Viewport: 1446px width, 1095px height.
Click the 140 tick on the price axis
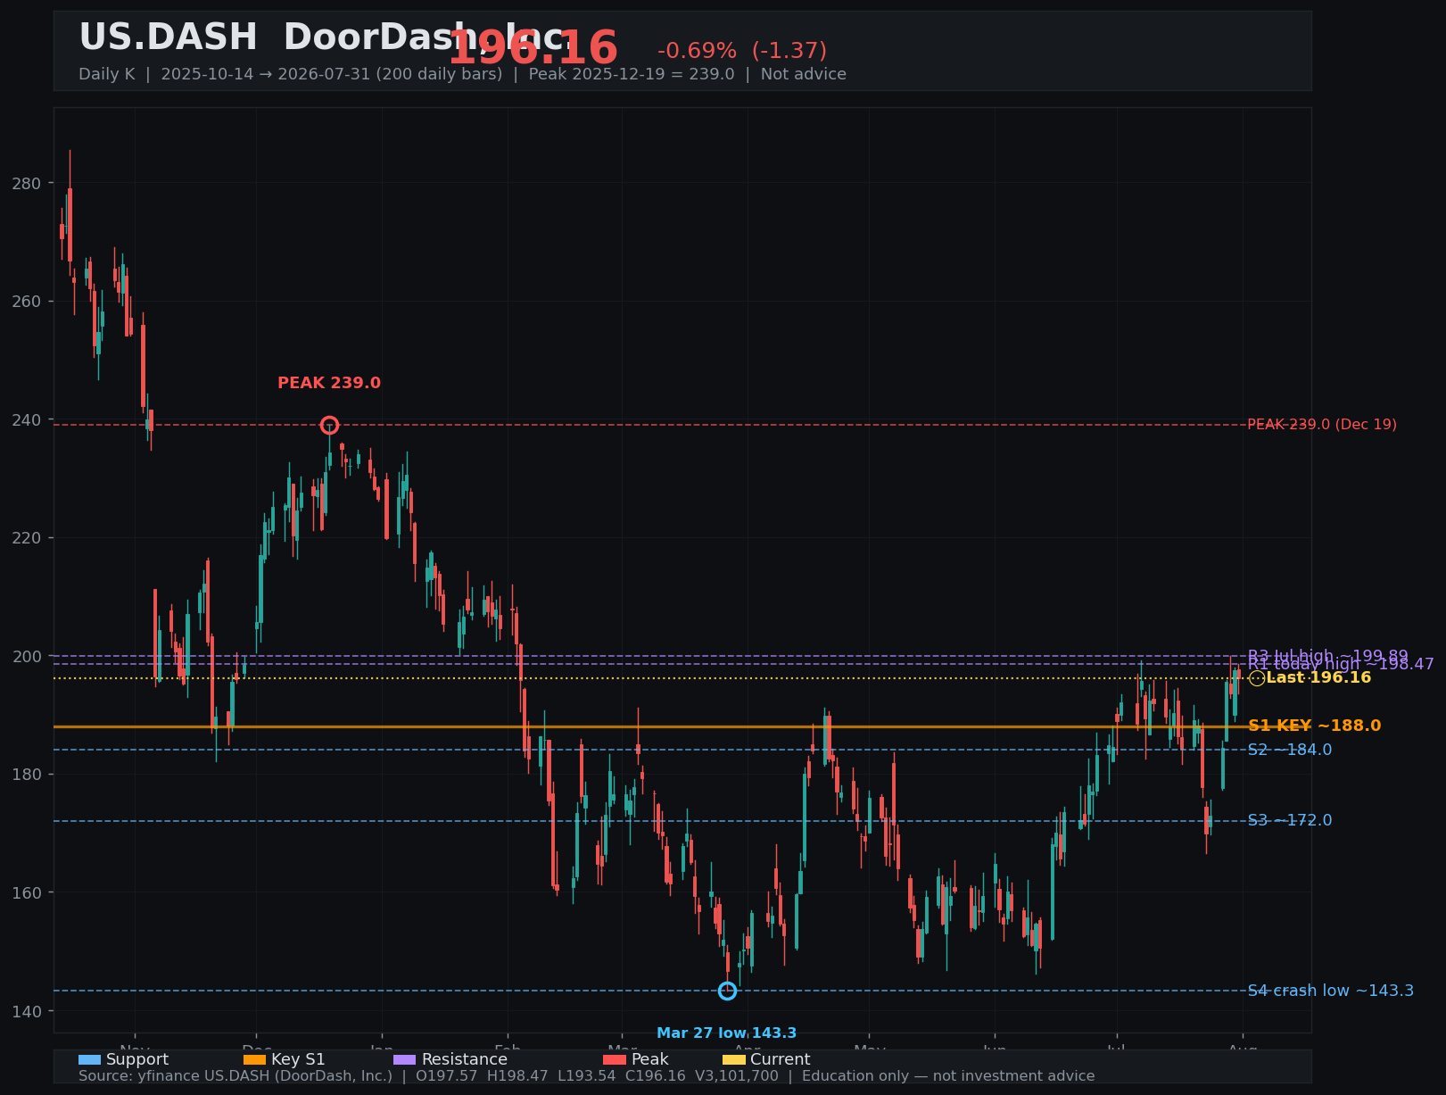27,1011
